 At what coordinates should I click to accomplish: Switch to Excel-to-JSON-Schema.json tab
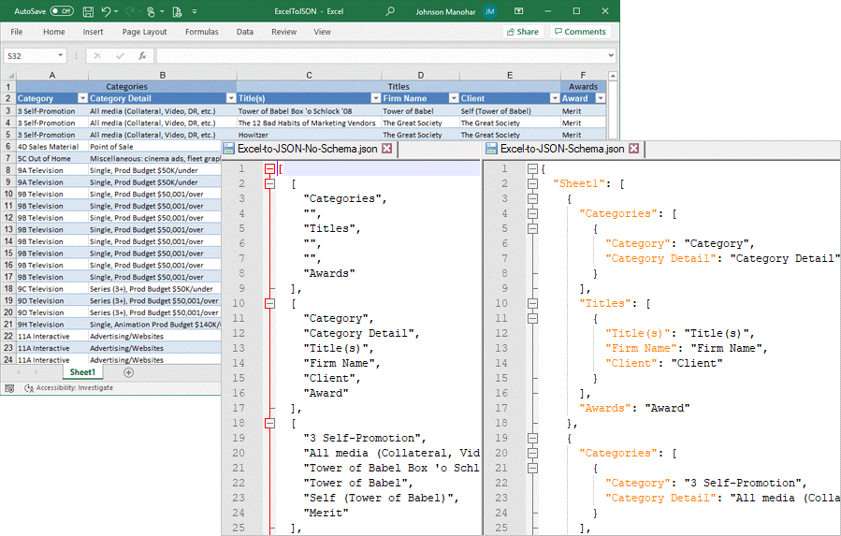pos(561,149)
